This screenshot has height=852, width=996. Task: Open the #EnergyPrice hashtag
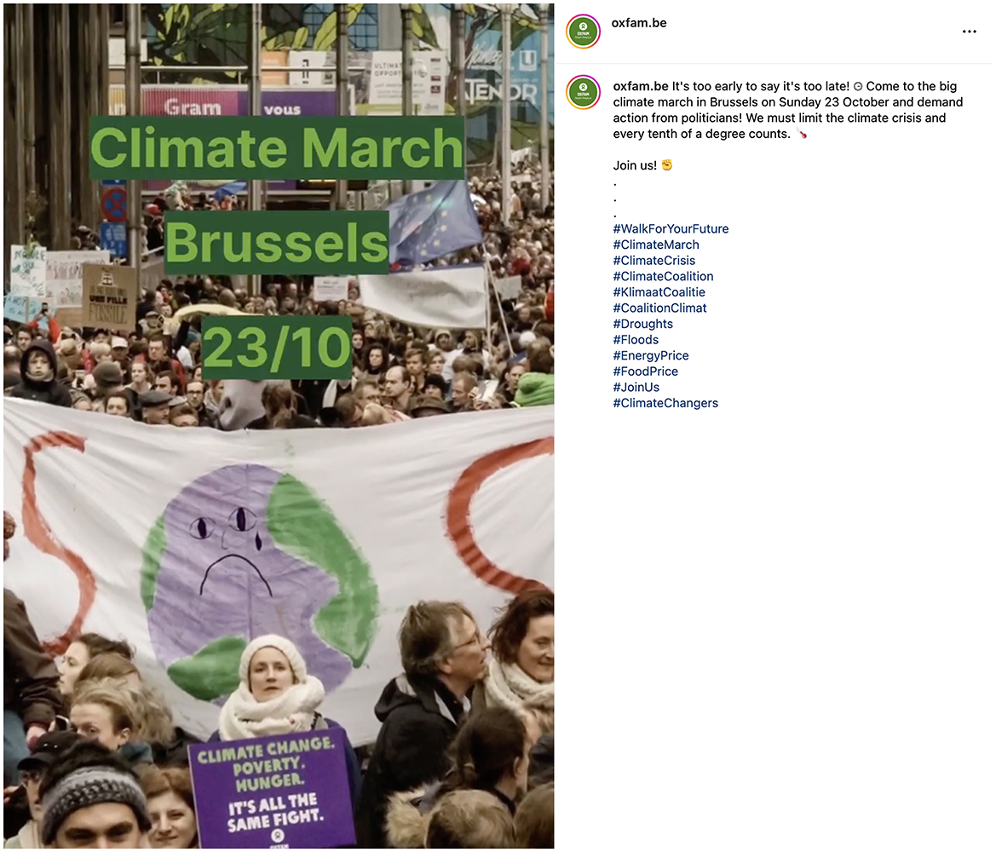(651, 356)
